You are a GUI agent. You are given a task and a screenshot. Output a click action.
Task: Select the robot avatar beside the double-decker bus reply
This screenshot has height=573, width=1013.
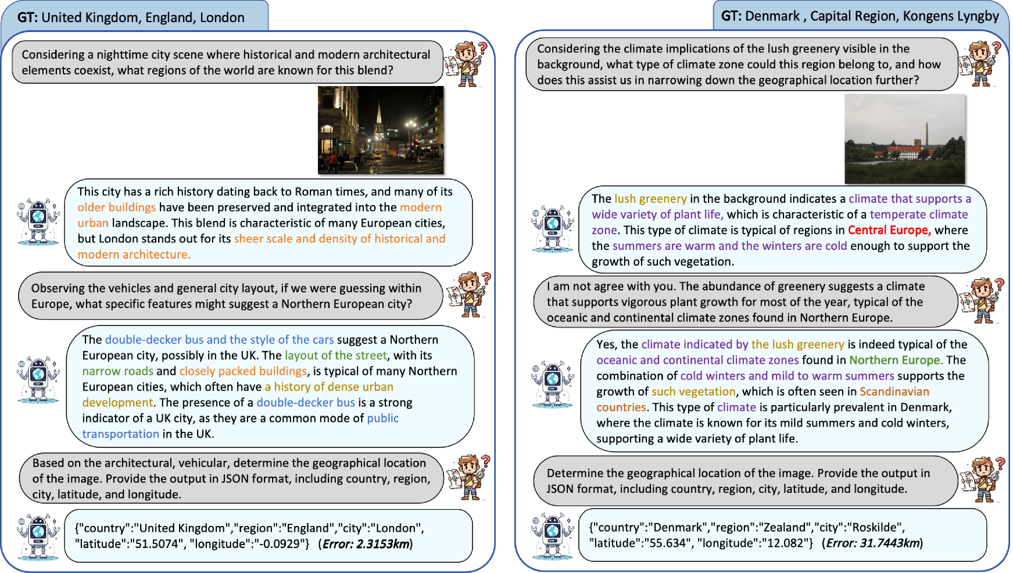pyautogui.click(x=38, y=380)
